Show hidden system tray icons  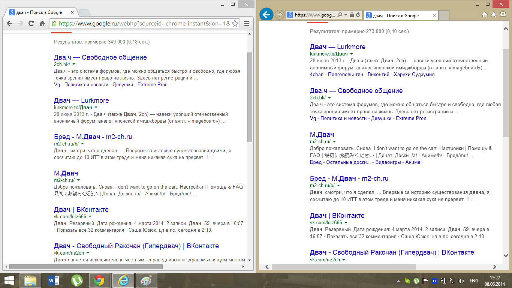(398, 280)
